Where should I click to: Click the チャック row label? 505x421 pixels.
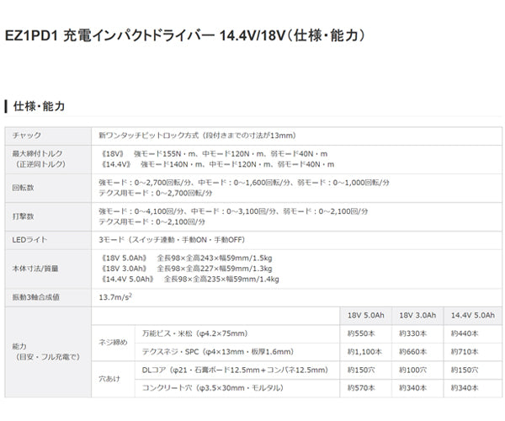coord(27,136)
